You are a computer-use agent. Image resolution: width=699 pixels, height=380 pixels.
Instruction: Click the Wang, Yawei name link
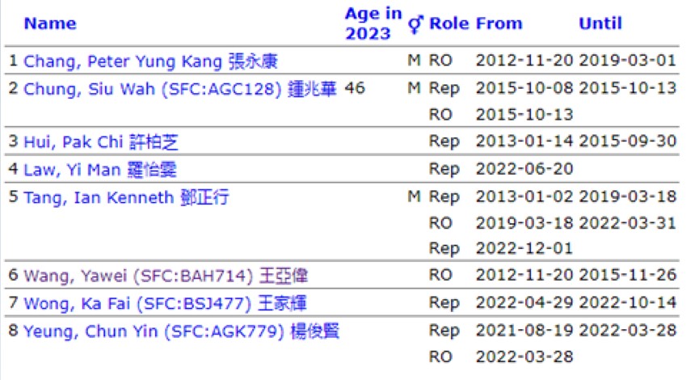pyautogui.click(x=166, y=277)
